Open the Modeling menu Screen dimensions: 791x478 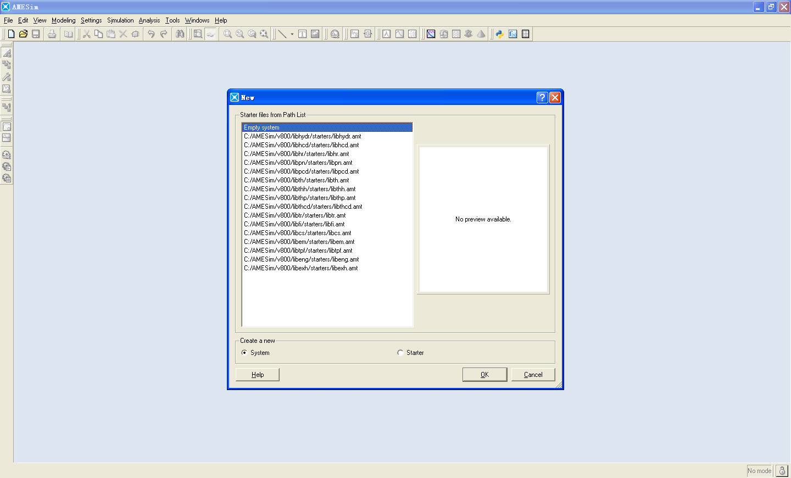click(64, 20)
